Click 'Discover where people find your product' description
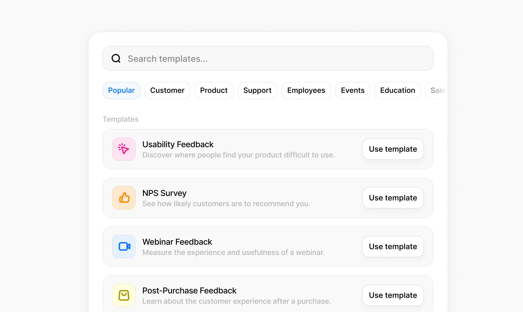The height and width of the screenshot is (312, 523). click(239, 155)
